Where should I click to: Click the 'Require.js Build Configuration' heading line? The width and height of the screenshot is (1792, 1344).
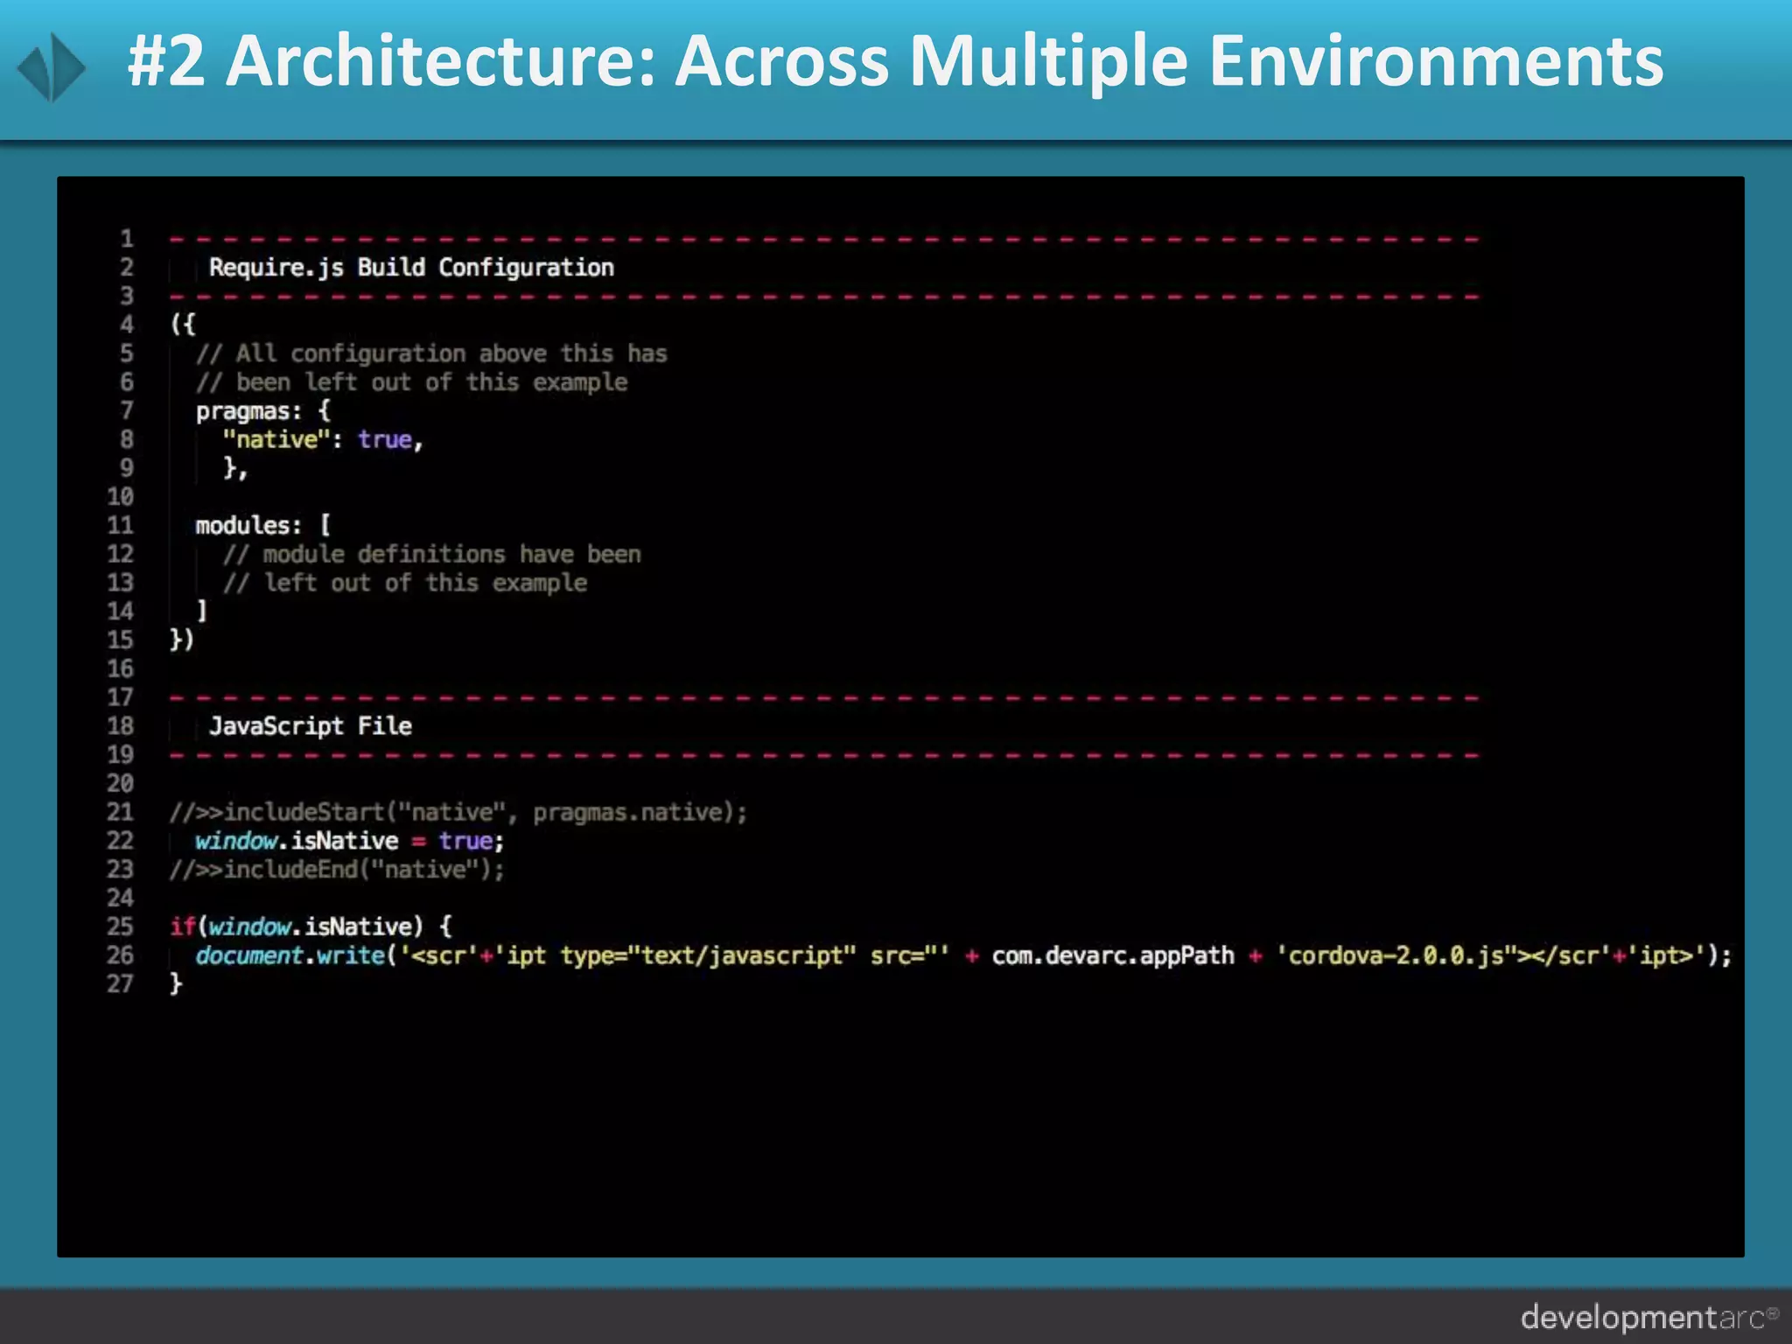[410, 268]
